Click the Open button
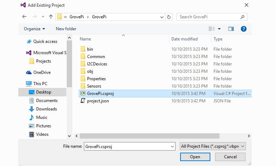 pyautogui.click(x=195, y=157)
